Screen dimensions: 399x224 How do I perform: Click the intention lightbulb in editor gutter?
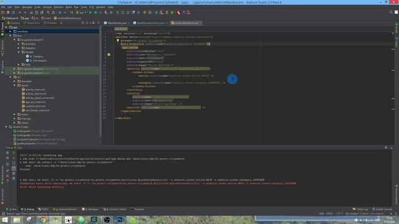[x=118, y=40]
